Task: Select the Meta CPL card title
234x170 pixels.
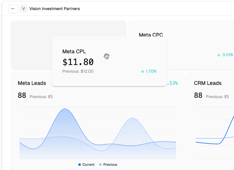Action: pos(74,51)
